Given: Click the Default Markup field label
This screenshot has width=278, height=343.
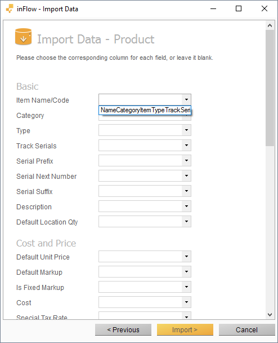Looking at the screenshot, I should pyautogui.click(x=39, y=272).
